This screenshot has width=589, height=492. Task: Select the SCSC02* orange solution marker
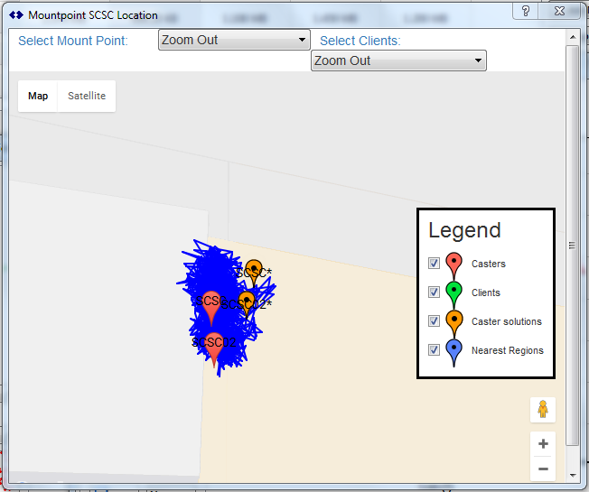[x=247, y=303]
